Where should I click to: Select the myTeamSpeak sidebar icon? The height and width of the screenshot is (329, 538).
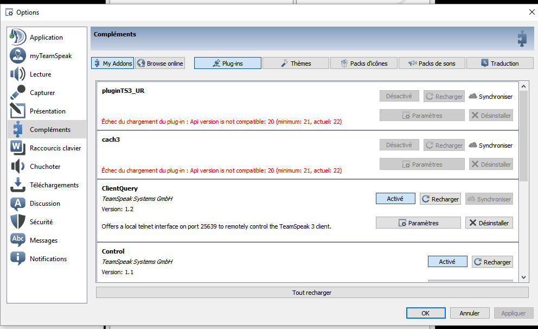pos(18,56)
